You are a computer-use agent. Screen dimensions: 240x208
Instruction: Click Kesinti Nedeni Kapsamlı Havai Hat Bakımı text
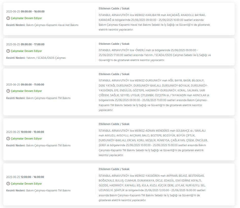[x=42, y=25]
